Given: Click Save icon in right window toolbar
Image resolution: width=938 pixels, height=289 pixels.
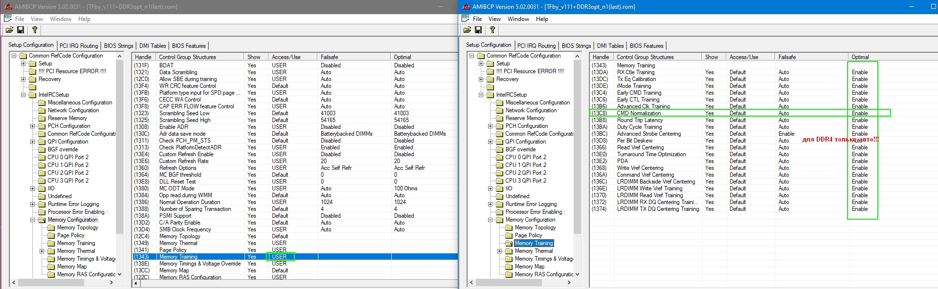Looking at the screenshot, I should pyautogui.click(x=478, y=30).
